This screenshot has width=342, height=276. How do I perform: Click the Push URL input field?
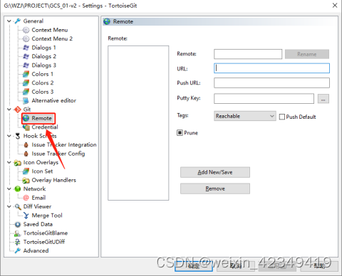pyautogui.click(x=271, y=83)
